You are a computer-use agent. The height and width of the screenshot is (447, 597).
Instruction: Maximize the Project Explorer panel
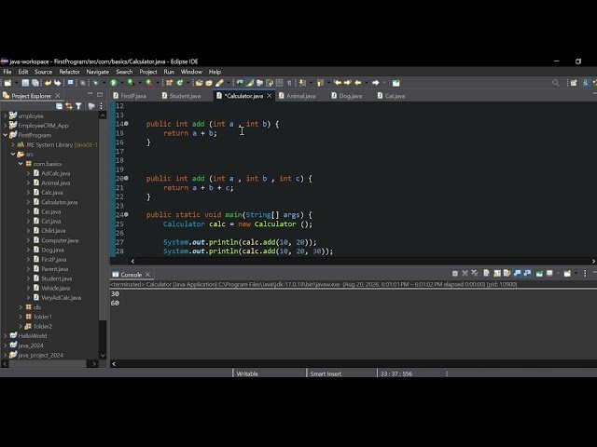pos(100,94)
